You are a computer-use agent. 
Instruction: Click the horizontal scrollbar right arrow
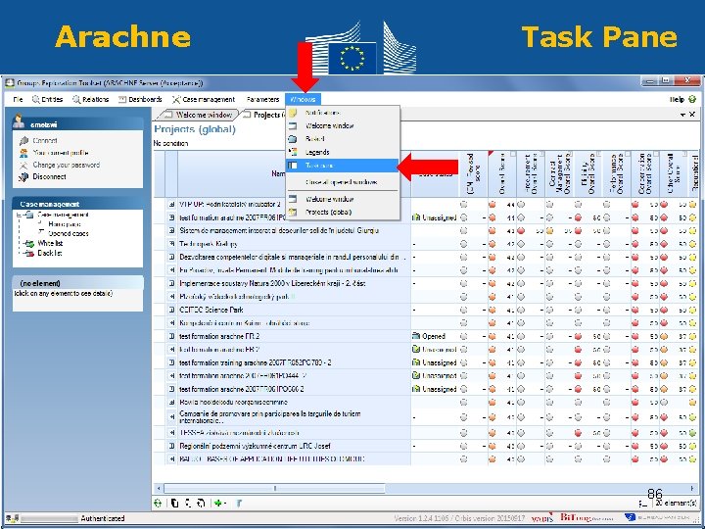click(691, 488)
